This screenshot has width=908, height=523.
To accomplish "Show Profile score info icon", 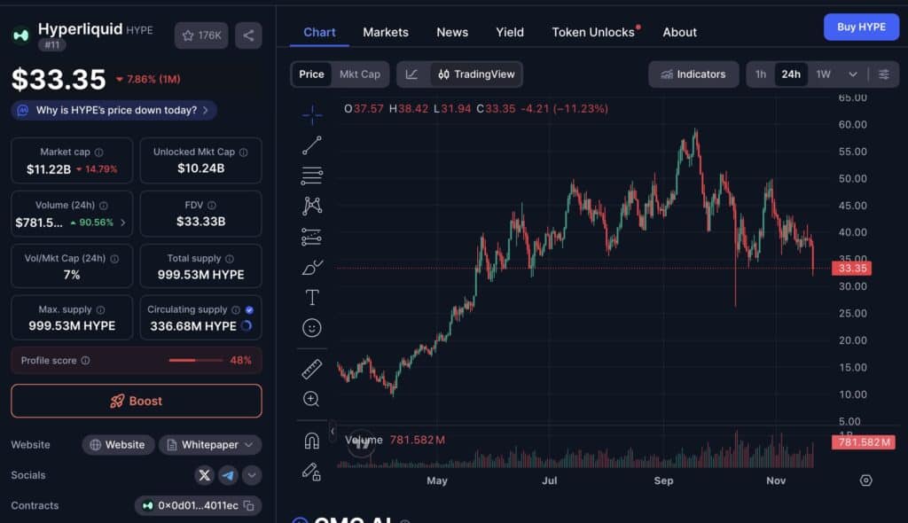I will (85, 360).
